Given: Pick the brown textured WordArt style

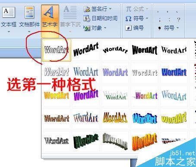Looking at the screenshot, I should coord(57,118).
